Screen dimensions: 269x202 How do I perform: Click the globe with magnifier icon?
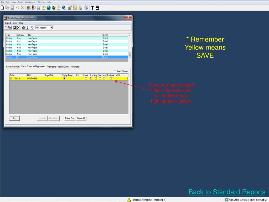[64, 8]
